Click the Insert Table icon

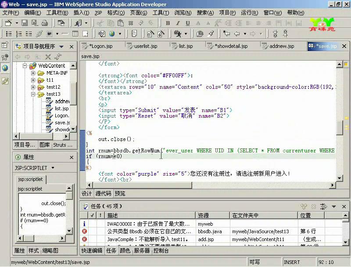75,34
